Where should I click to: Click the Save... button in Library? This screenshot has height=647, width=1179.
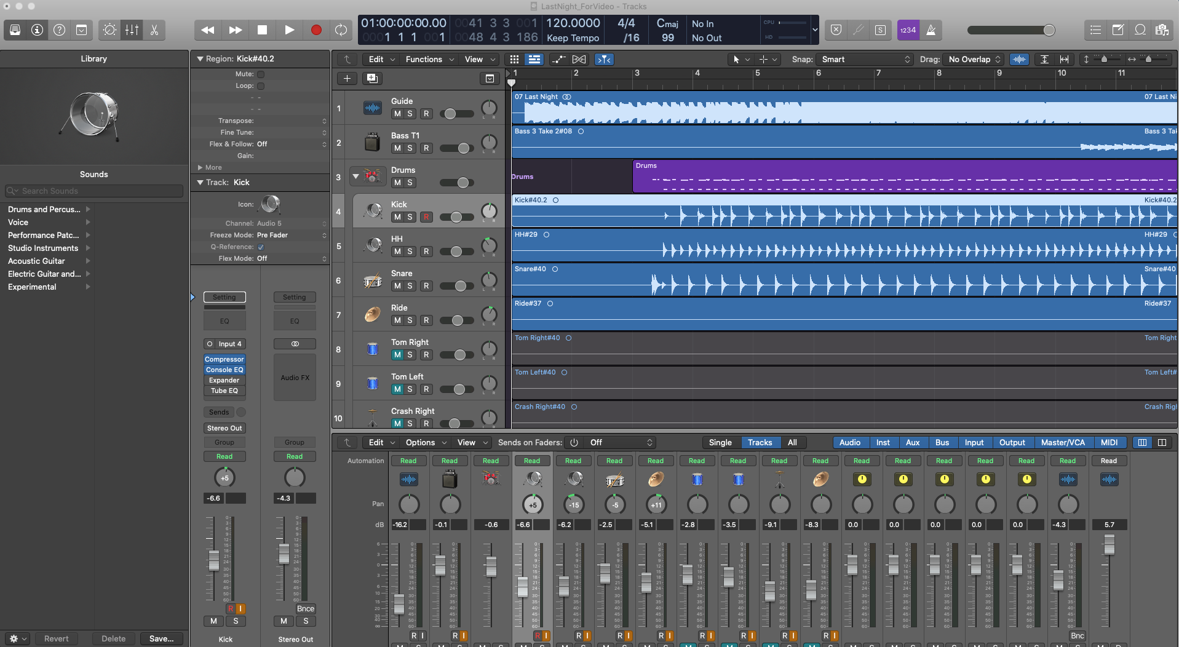pyautogui.click(x=162, y=638)
